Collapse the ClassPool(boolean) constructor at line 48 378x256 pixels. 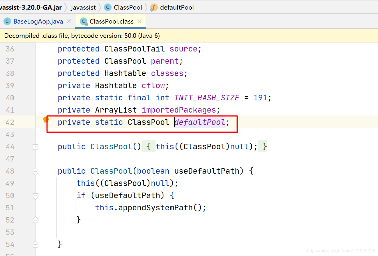[x=35, y=172]
